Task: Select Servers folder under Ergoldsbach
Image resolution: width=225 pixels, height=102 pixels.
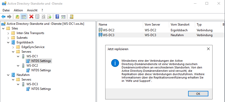Action: (27, 52)
